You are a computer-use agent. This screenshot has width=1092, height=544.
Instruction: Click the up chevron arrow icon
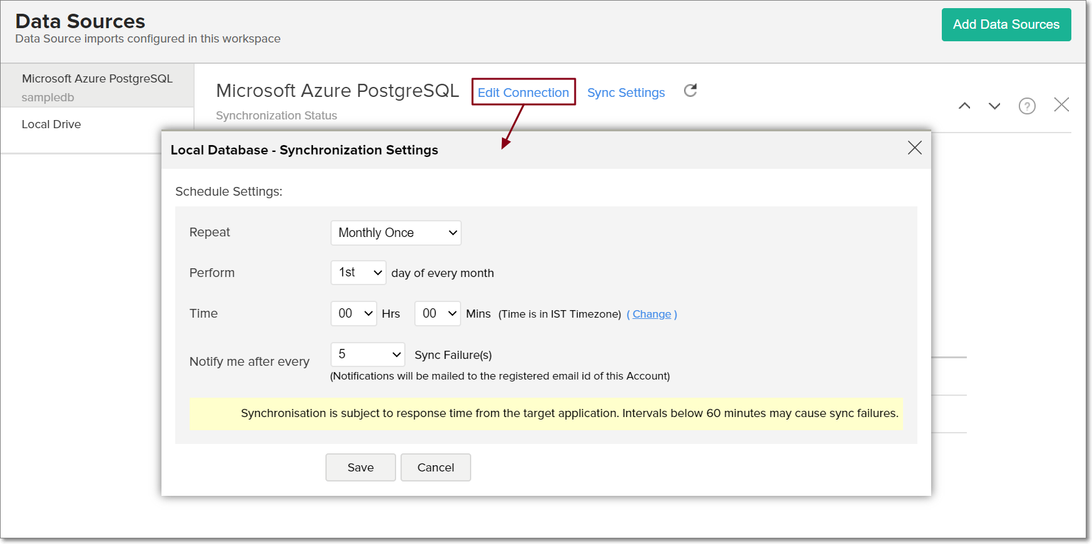tap(964, 106)
